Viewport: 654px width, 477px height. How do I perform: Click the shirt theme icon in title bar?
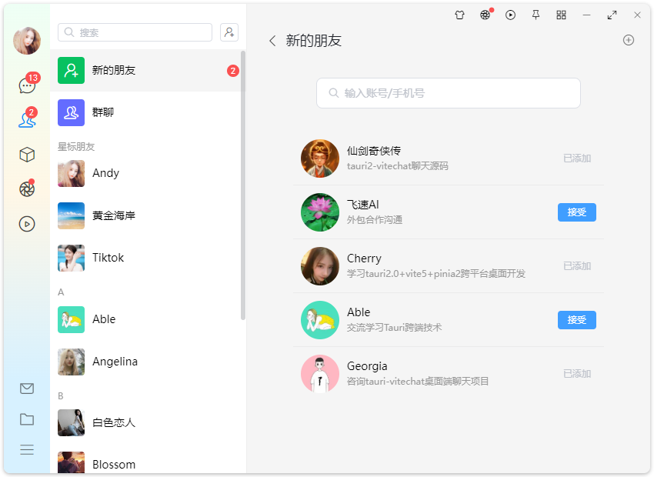pos(459,15)
